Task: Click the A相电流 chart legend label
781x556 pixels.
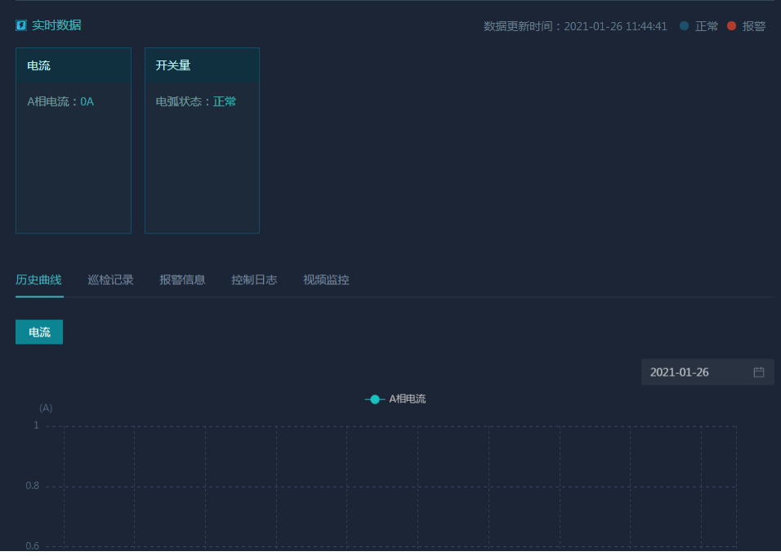Action: tap(408, 399)
